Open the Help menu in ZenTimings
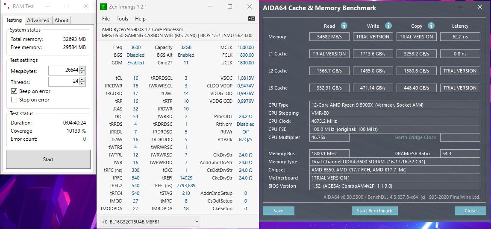 pos(140,19)
